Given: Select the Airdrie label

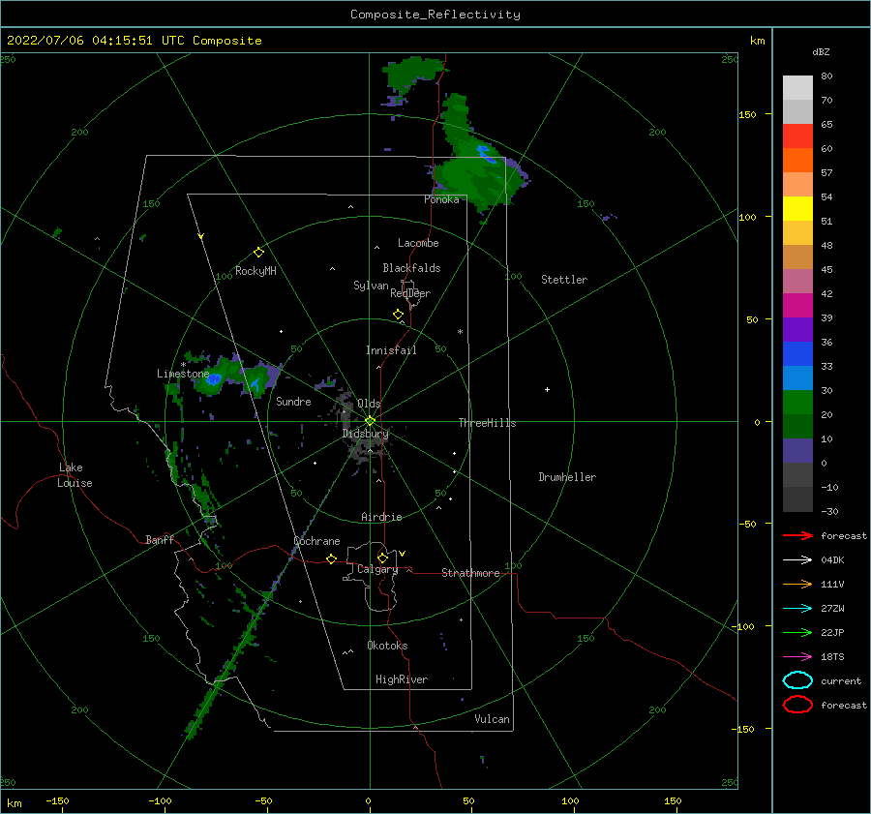Looking at the screenshot, I should [x=381, y=517].
